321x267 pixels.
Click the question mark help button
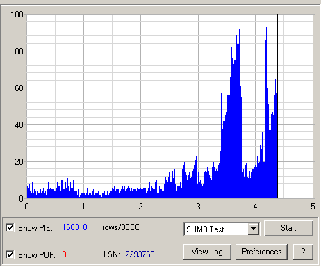(303, 252)
